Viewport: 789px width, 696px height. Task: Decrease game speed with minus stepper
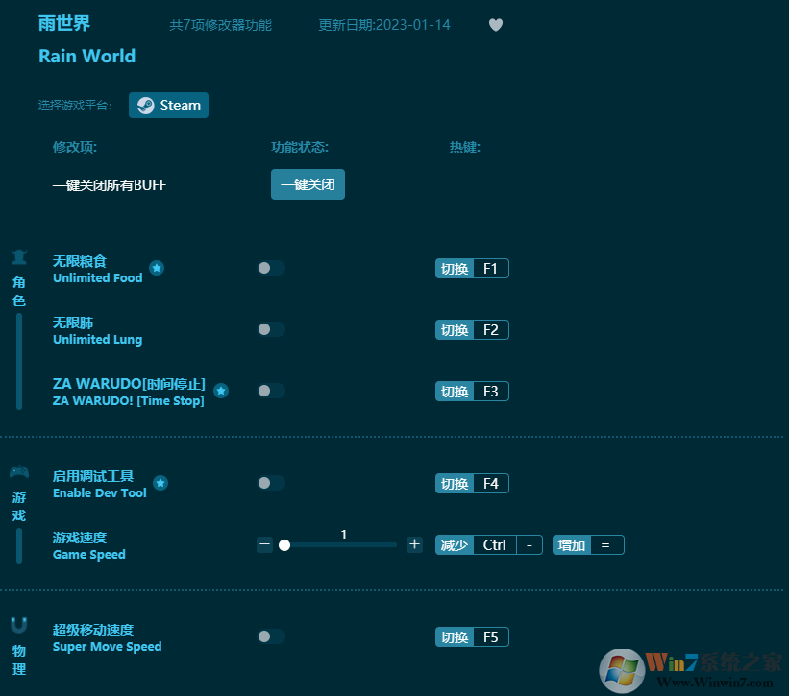pyautogui.click(x=264, y=544)
